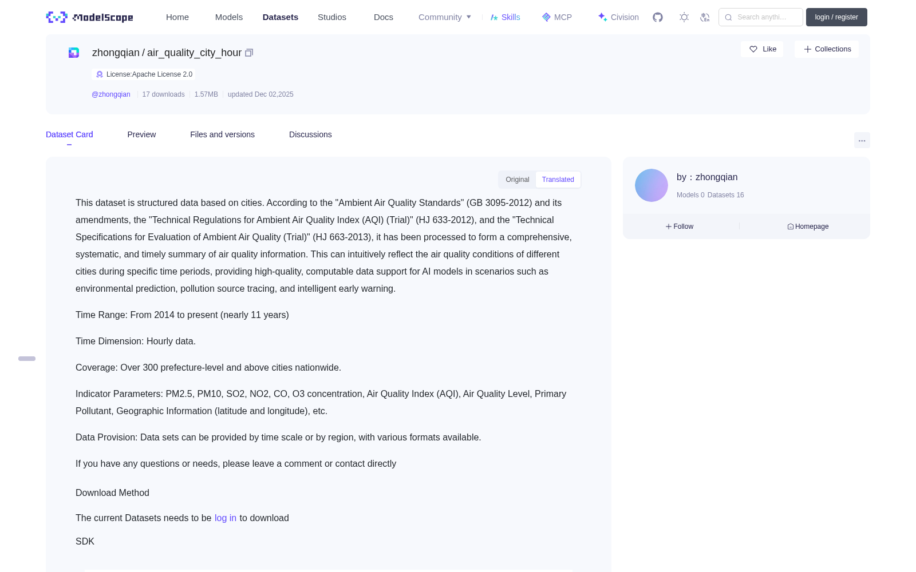Like this dataset
The height and width of the screenshot is (572, 916).
point(763,49)
